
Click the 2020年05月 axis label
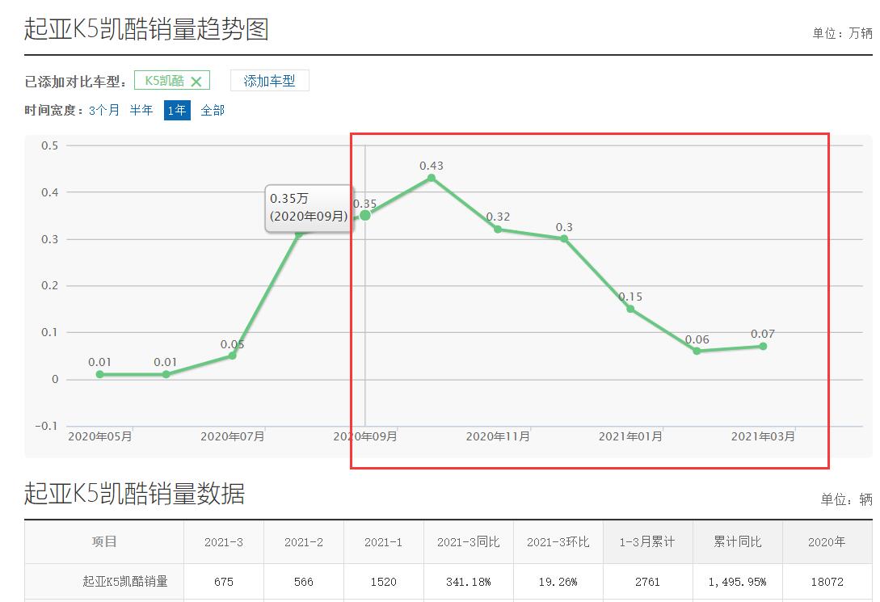pyautogui.click(x=100, y=436)
